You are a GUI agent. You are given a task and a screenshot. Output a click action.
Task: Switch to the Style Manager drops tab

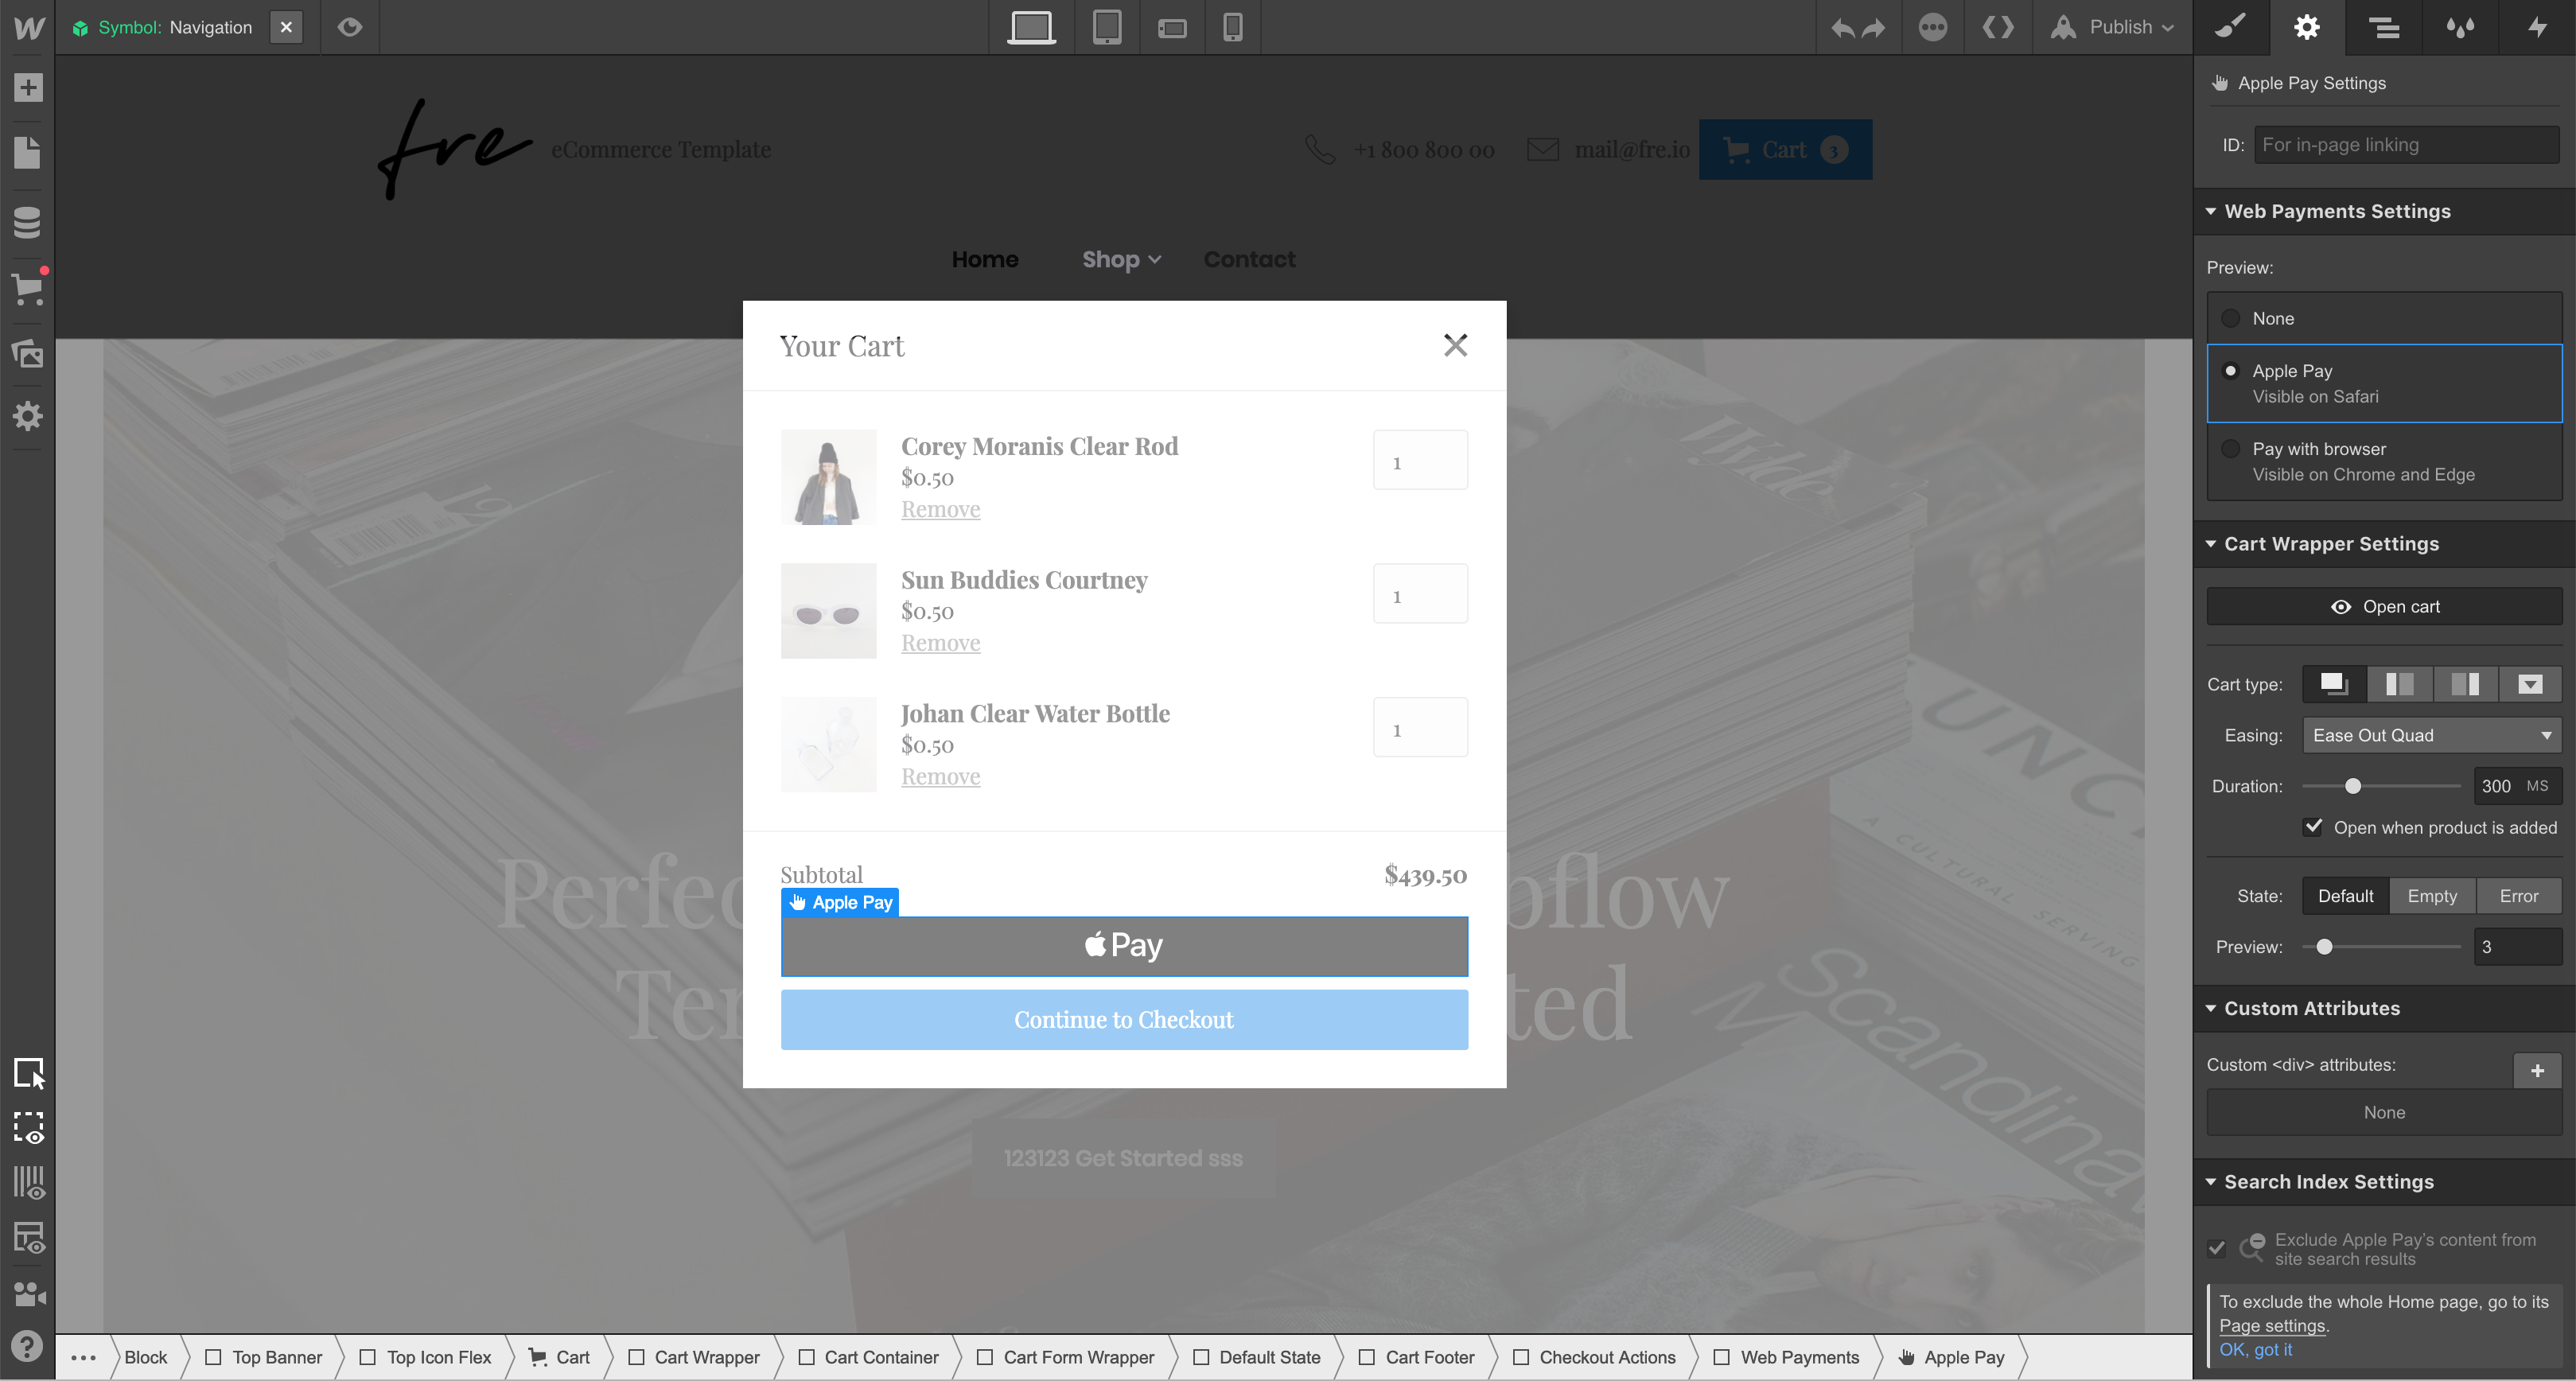point(2460,27)
